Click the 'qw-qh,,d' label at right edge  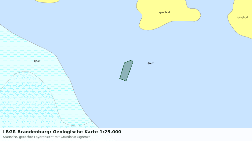[x=242, y=17]
